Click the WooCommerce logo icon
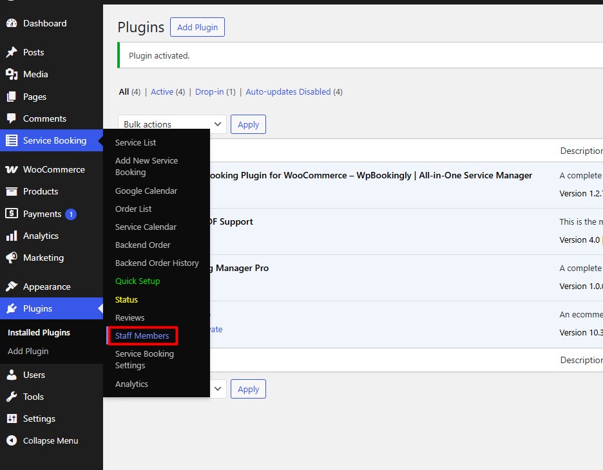Viewport: 603px width, 470px height. pyautogui.click(x=12, y=169)
